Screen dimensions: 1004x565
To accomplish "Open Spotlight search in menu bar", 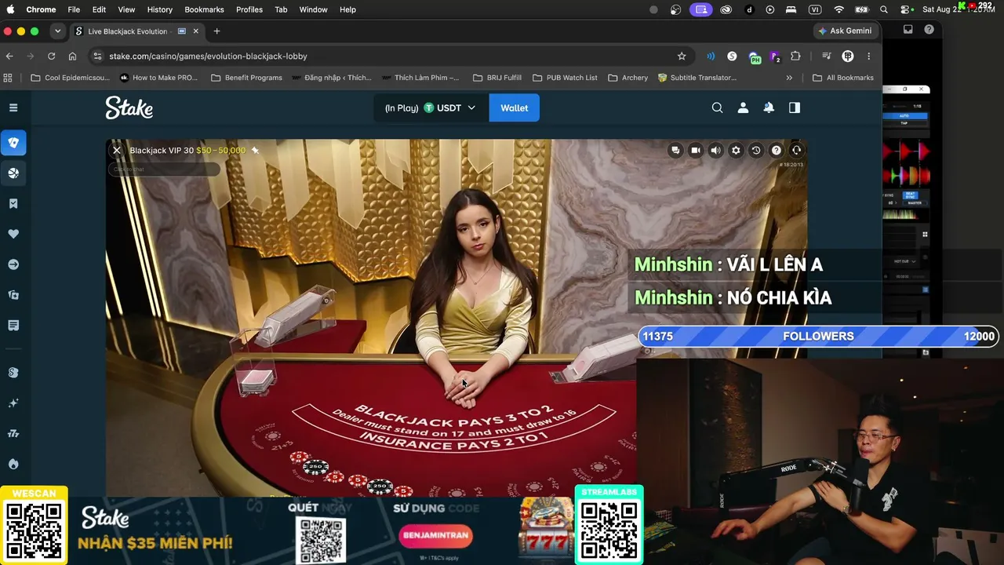I will 884,9.
